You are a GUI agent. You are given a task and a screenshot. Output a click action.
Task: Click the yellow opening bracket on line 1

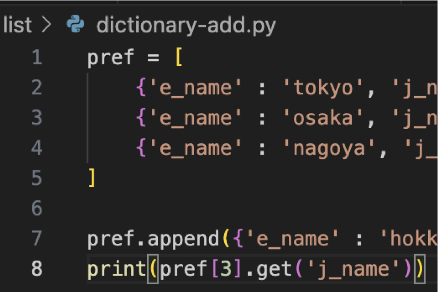(179, 58)
